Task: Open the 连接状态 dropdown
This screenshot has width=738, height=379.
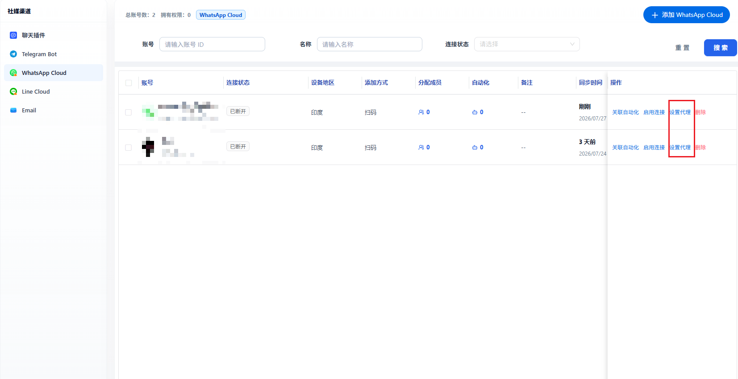Action: tap(527, 44)
